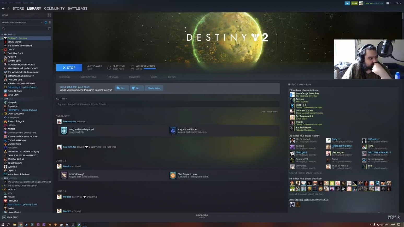Recommend the game with Yes thumbs up
This screenshot has width=404, height=227.
[122, 88]
